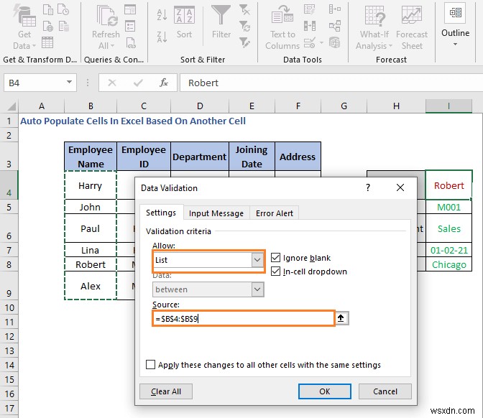Click the ribbon Data Validation icon

310,42
